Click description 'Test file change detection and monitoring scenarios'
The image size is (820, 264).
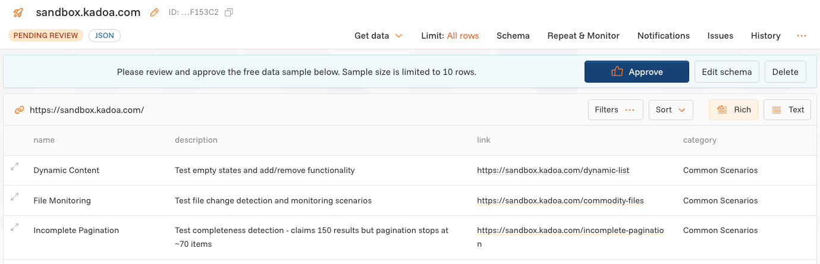point(274,200)
